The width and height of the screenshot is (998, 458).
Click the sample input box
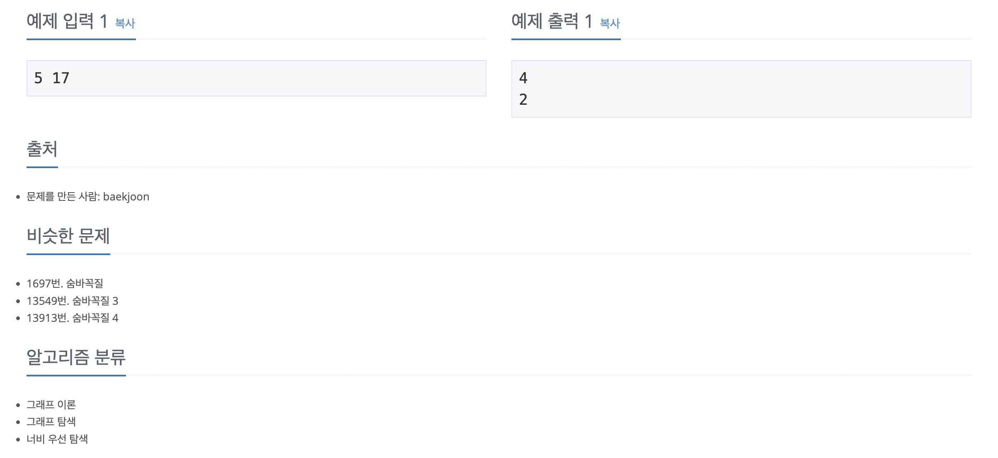coord(256,78)
